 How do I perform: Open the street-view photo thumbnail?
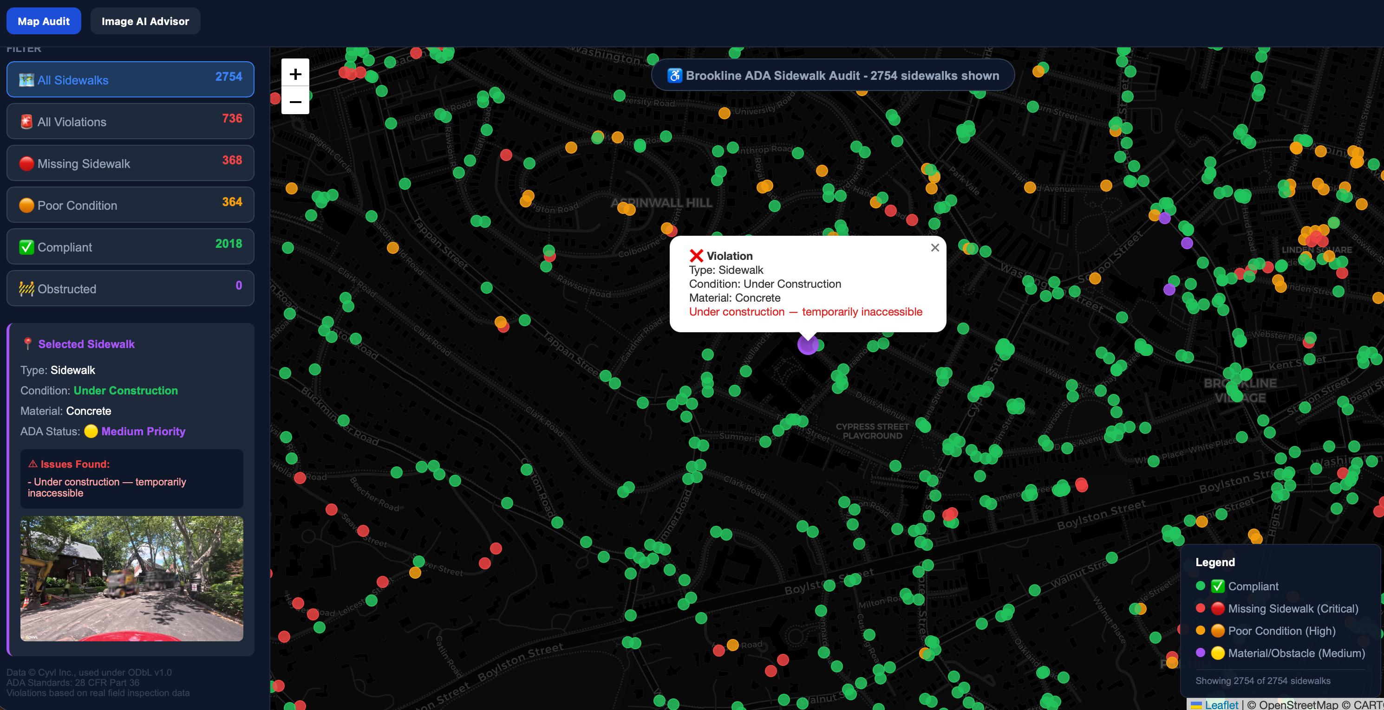131,579
